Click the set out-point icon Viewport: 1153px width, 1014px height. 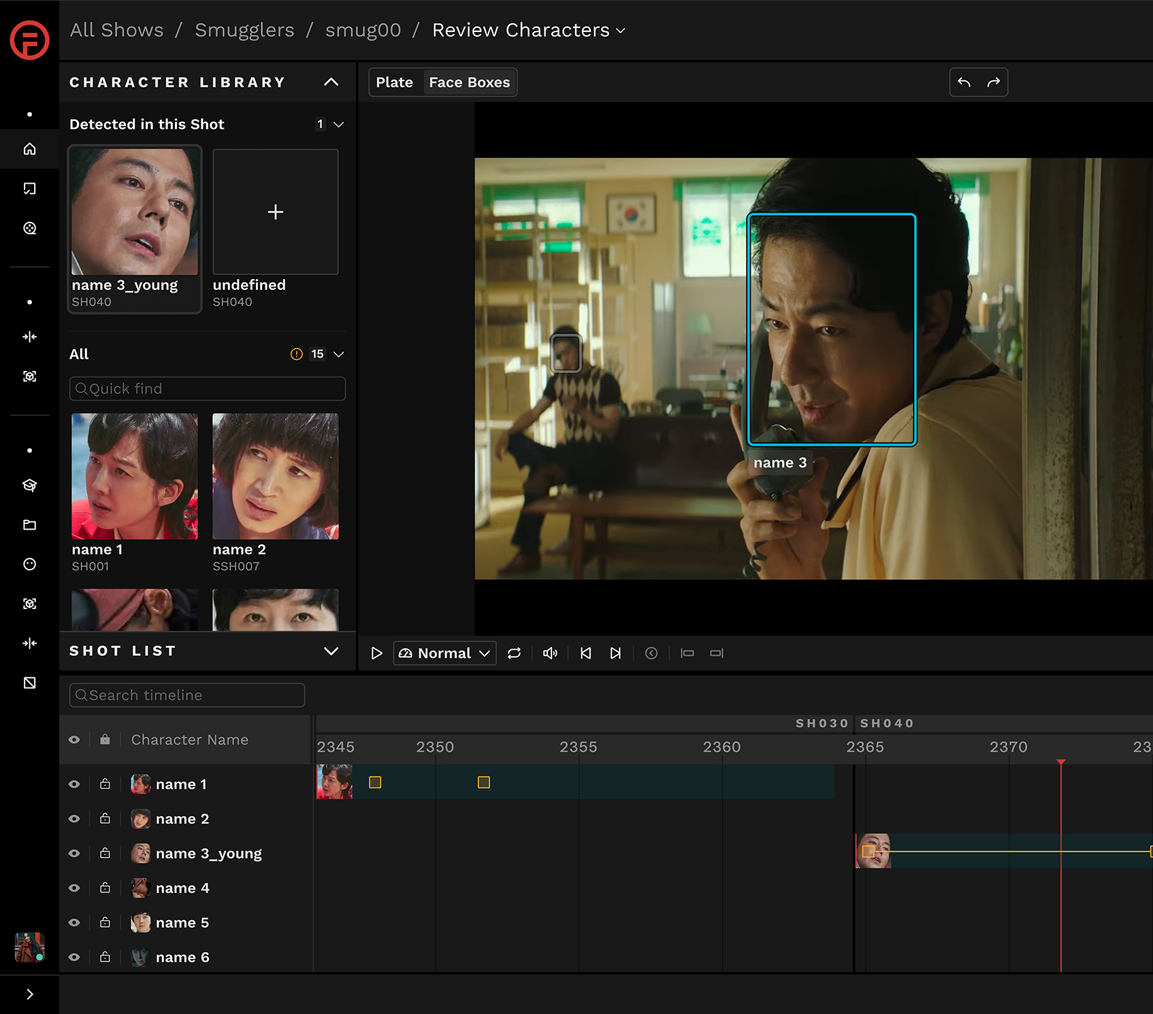click(x=717, y=653)
